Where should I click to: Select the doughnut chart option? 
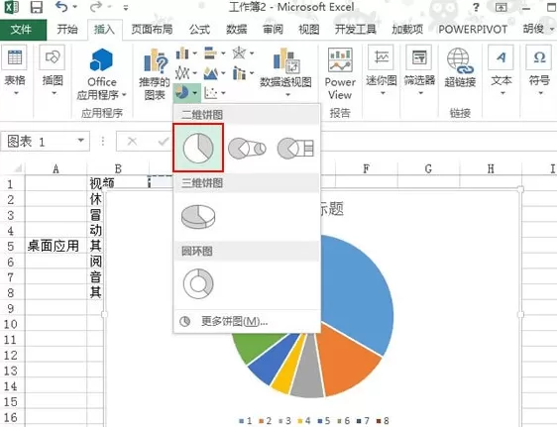point(198,284)
